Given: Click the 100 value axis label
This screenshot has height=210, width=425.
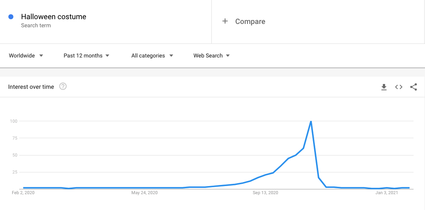Looking at the screenshot, I should [x=14, y=121].
